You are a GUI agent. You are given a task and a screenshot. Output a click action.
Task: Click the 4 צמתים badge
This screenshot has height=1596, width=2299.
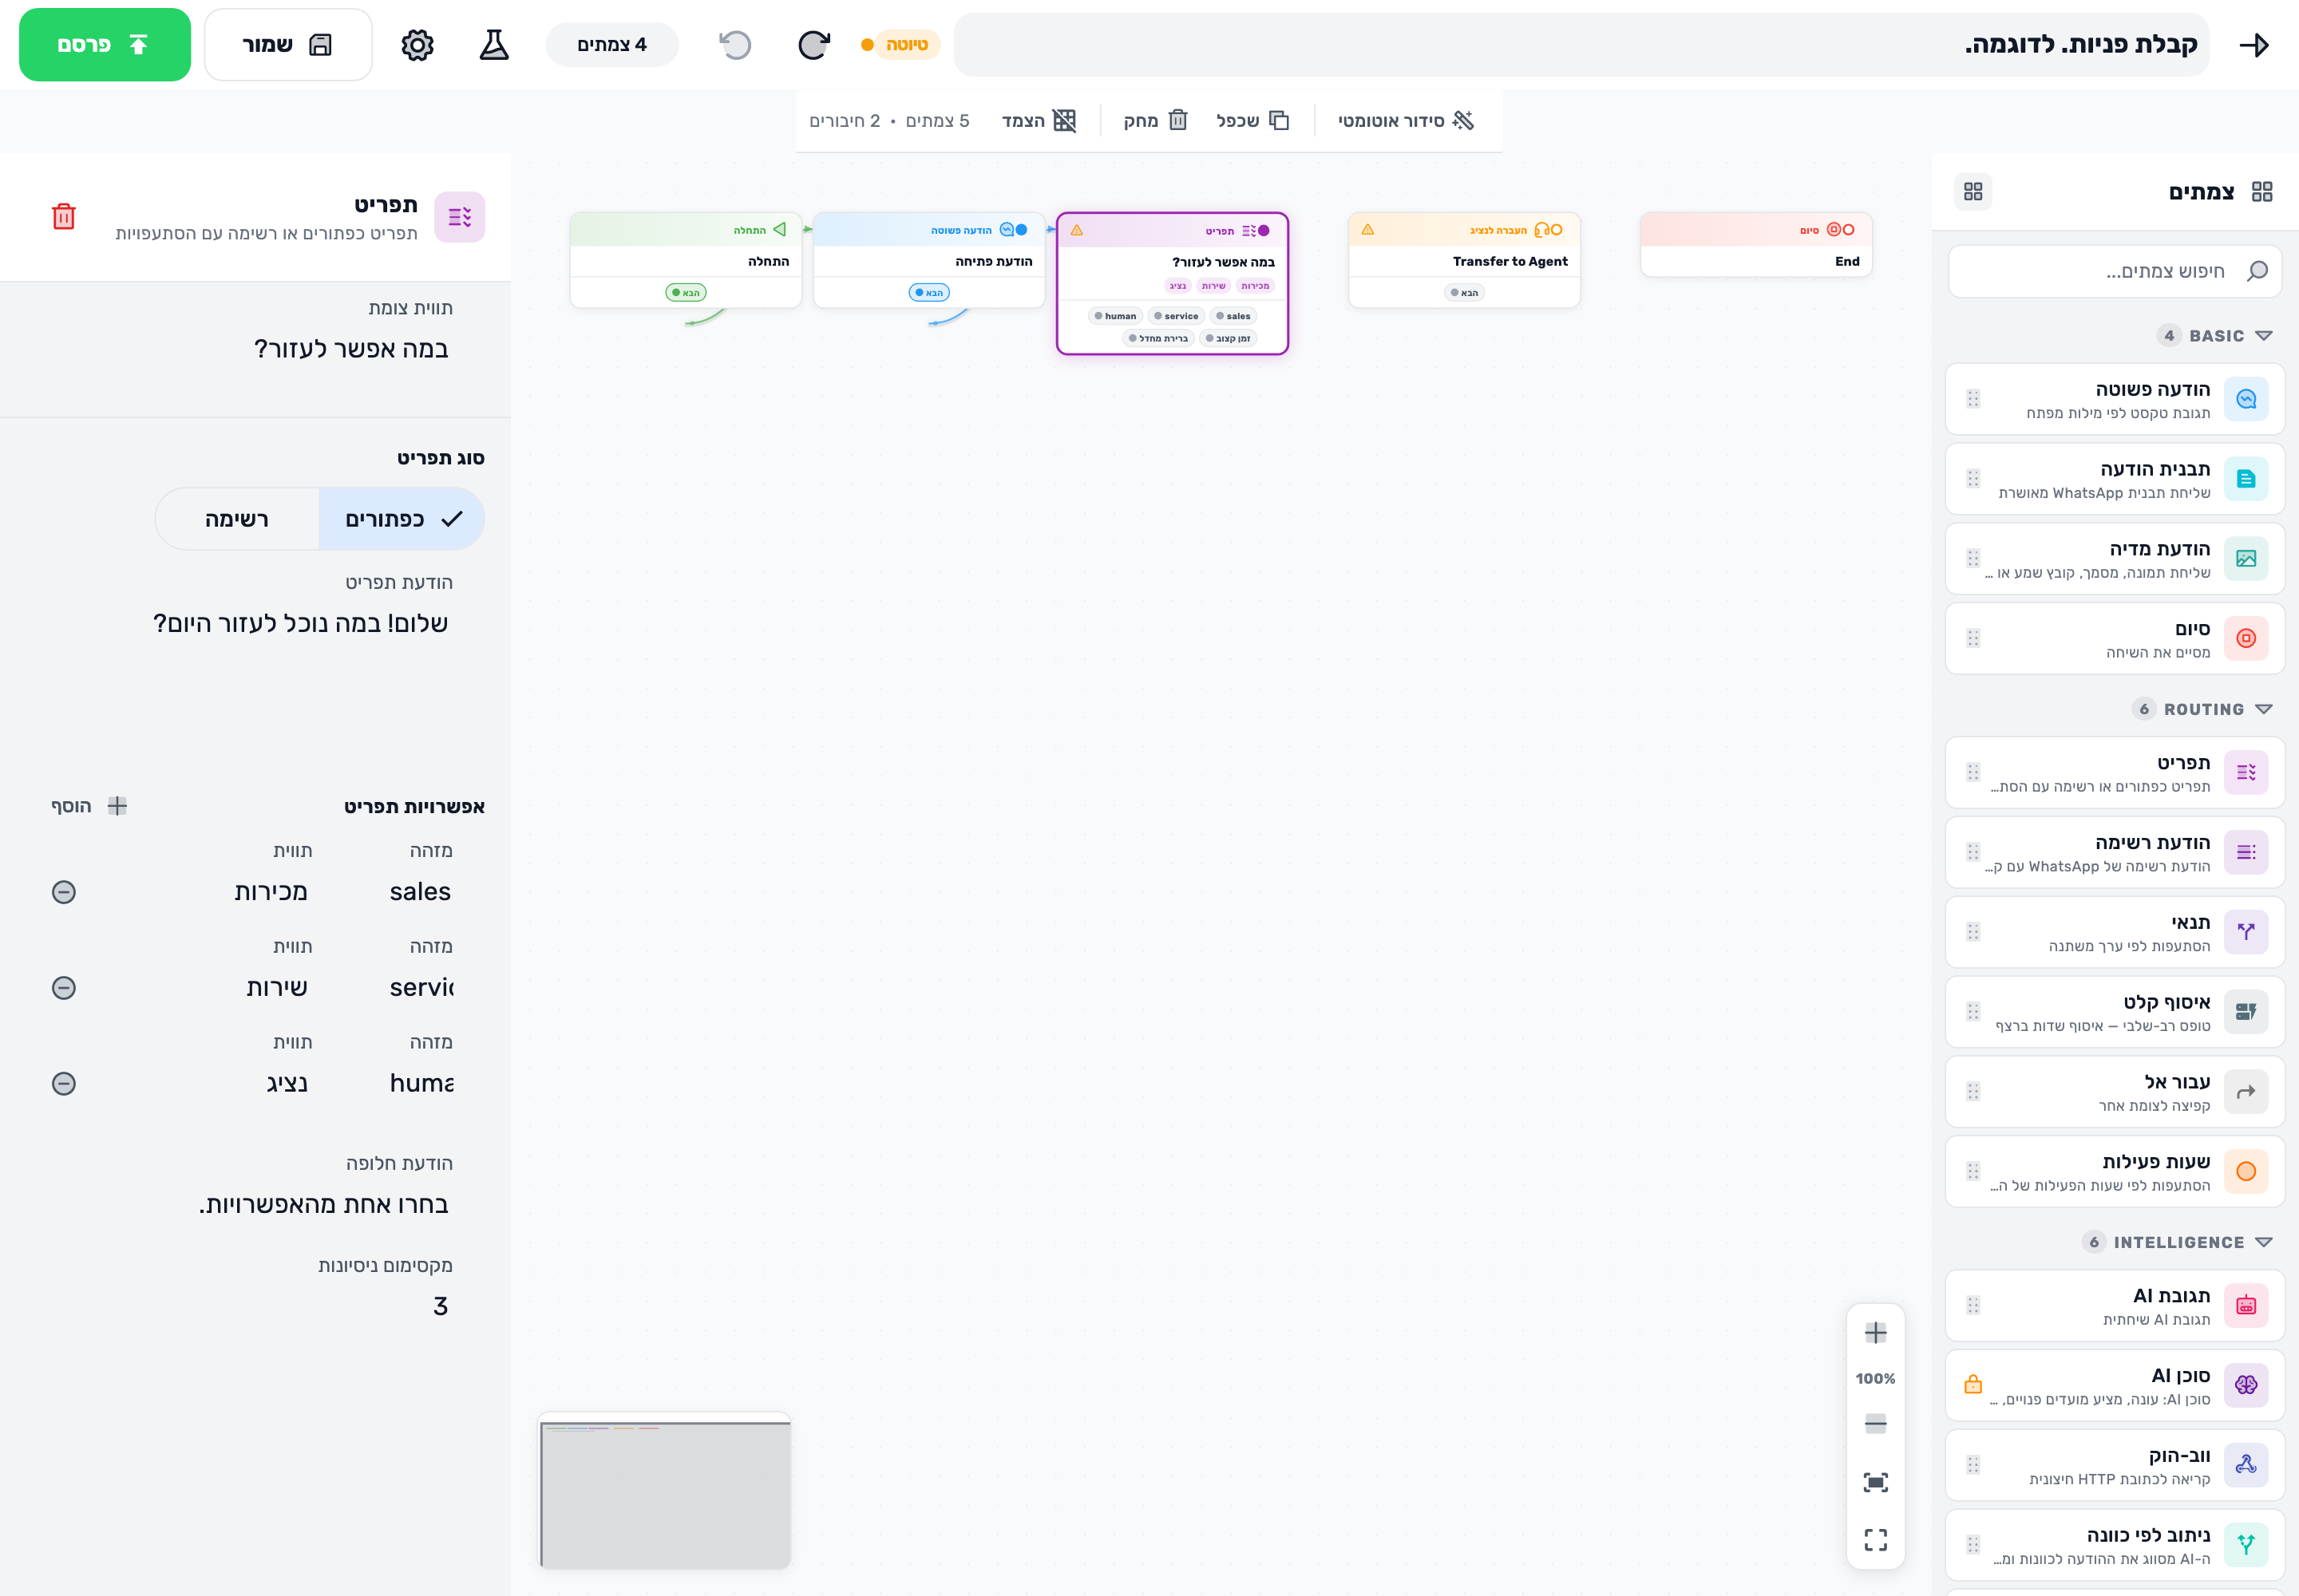tap(611, 45)
